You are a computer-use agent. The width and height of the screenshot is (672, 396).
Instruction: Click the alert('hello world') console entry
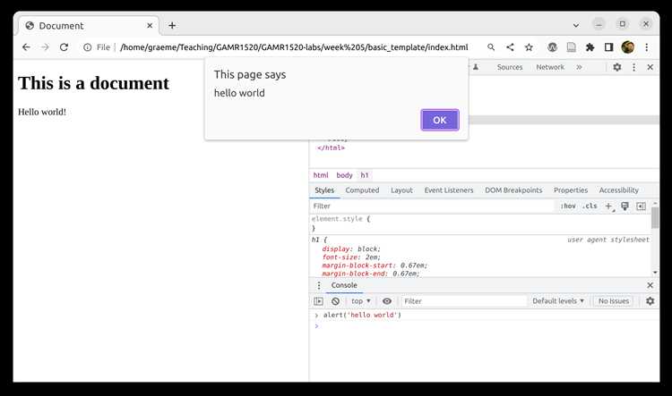pos(362,316)
